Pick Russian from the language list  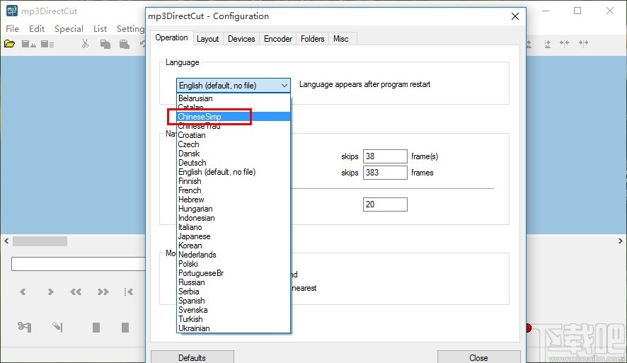coord(233,282)
